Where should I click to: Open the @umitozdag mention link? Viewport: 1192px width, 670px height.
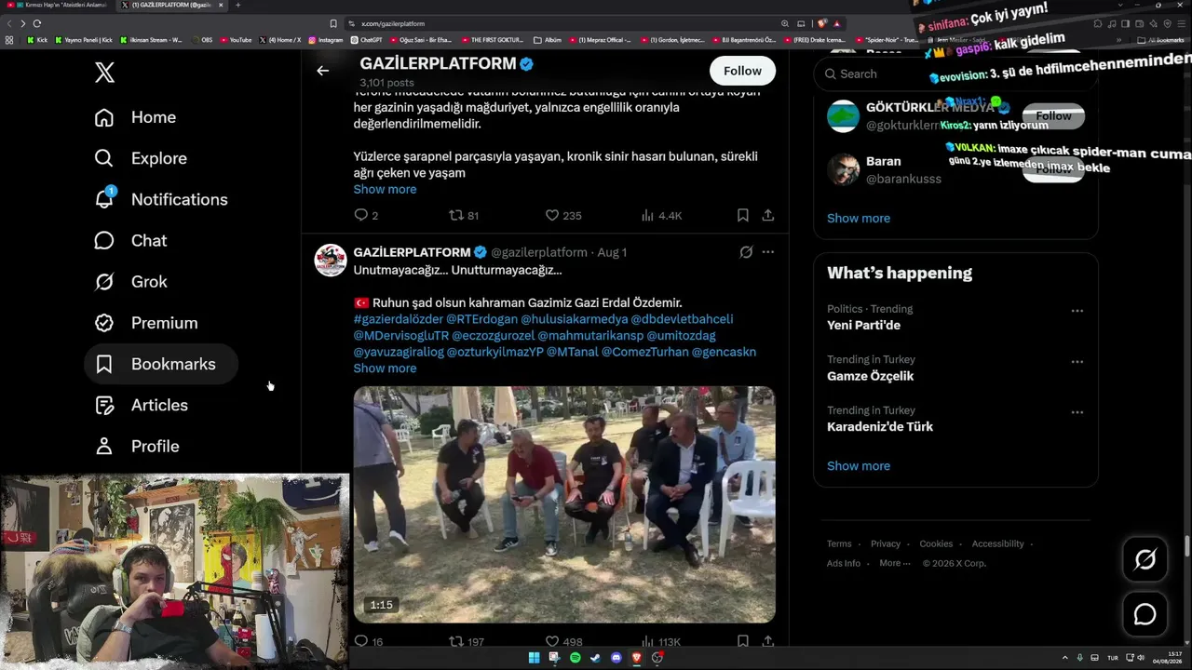(x=681, y=335)
